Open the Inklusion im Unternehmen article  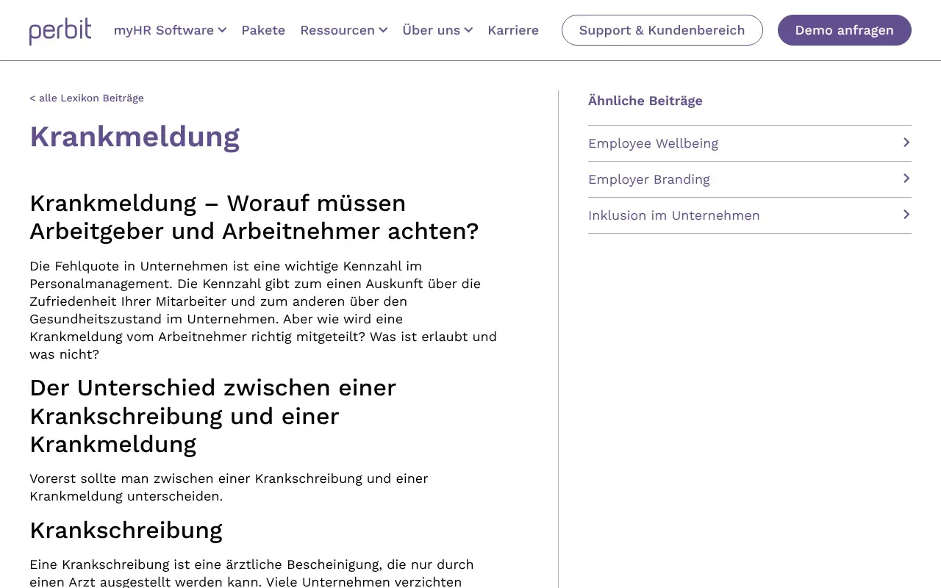click(673, 215)
